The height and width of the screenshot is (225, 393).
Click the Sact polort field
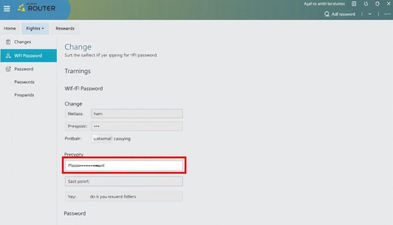click(124, 181)
